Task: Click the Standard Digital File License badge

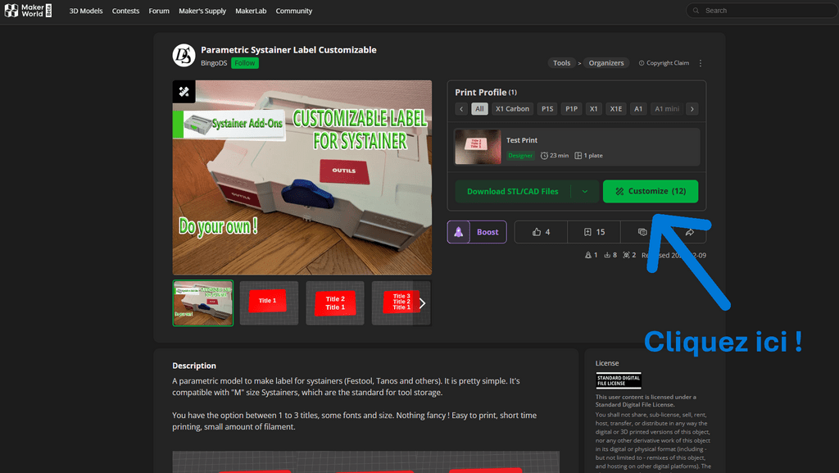Action: pos(619,380)
